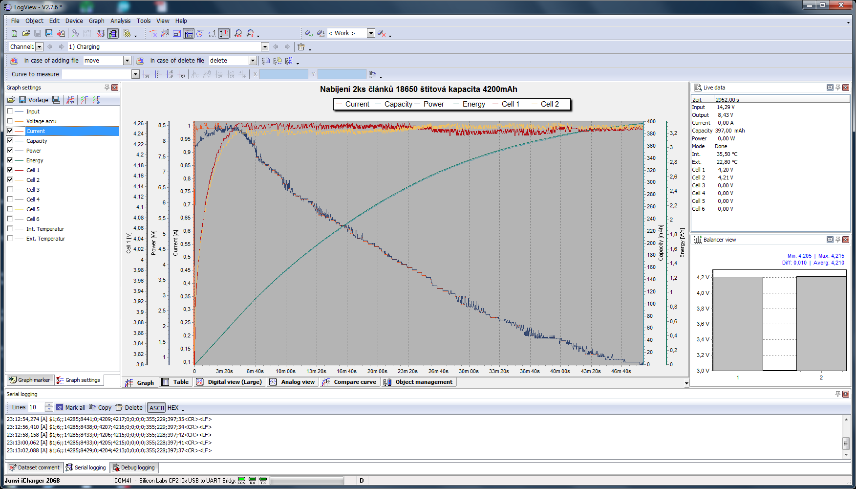The width and height of the screenshot is (856, 489).
Task: Open the Channel1 dropdown
Action: pos(40,47)
